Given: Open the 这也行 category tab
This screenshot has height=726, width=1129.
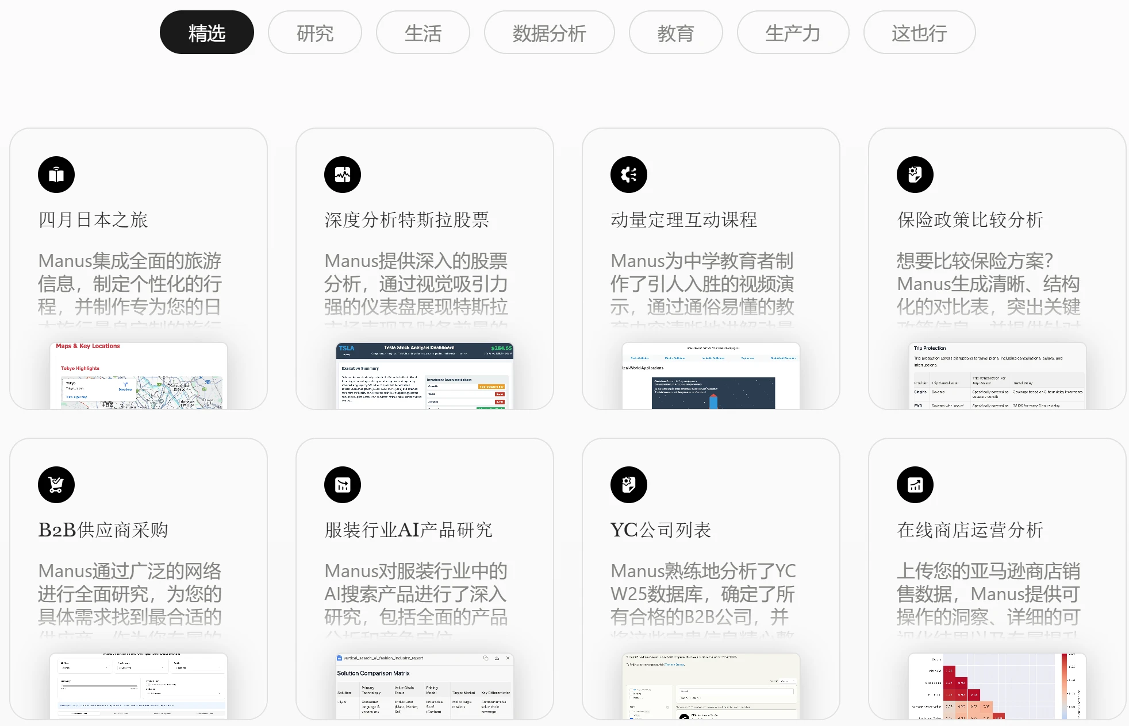Looking at the screenshot, I should [x=919, y=33].
